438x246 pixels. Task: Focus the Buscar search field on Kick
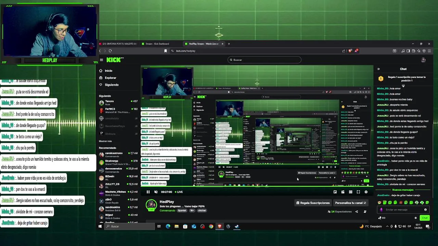coord(265,60)
